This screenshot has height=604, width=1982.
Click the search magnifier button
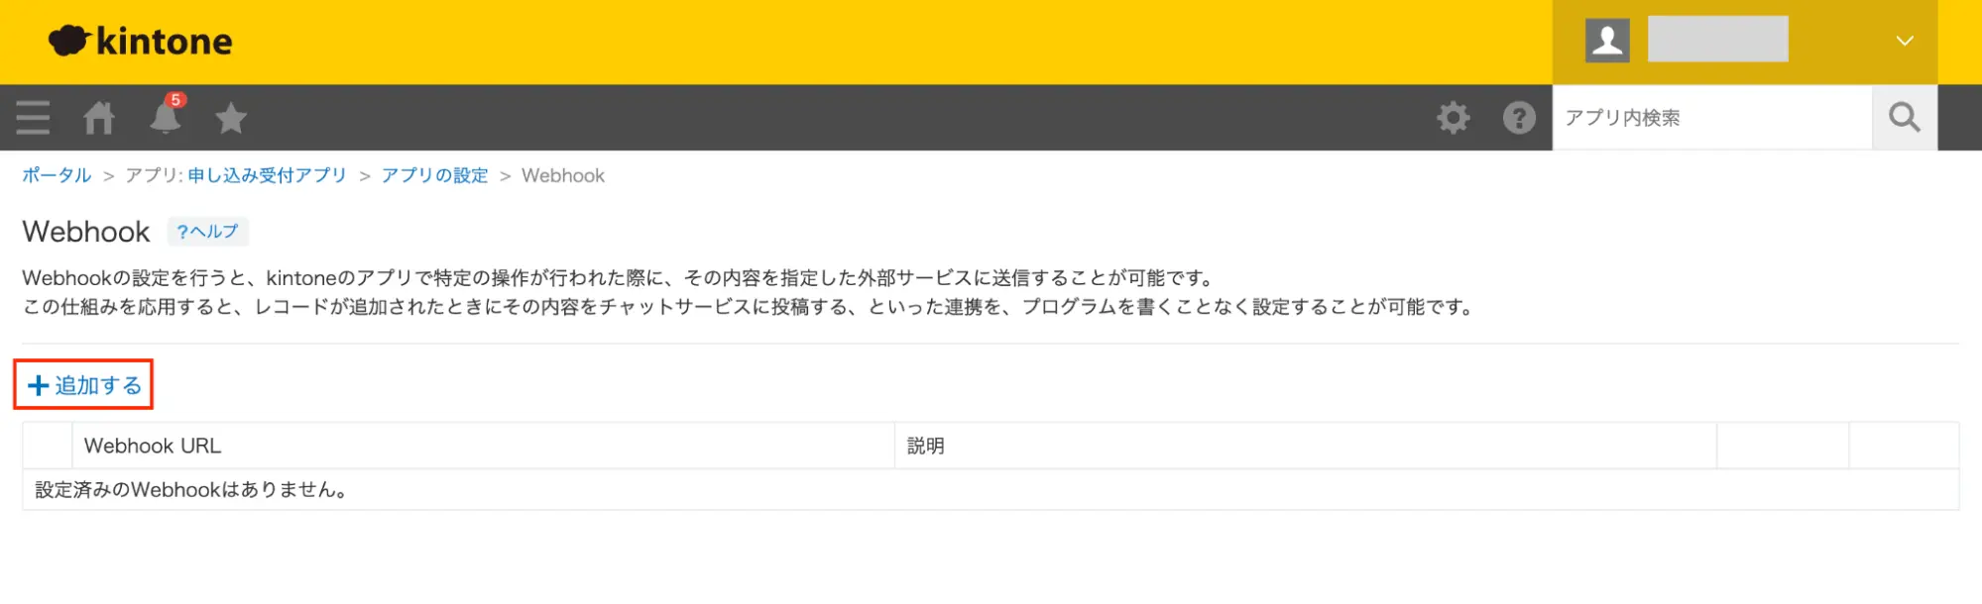pos(1905,118)
